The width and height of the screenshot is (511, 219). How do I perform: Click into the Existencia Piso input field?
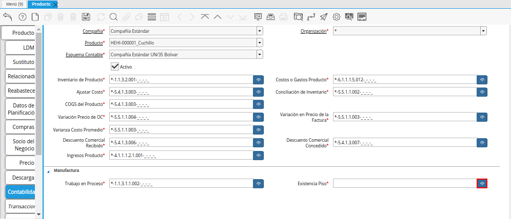pyautogui.click(x=405, y=184)
